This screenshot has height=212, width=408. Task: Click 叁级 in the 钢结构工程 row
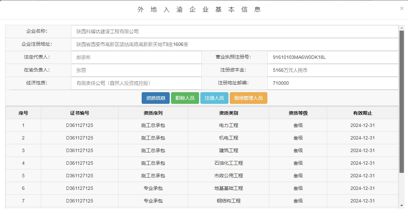point(298,201)
